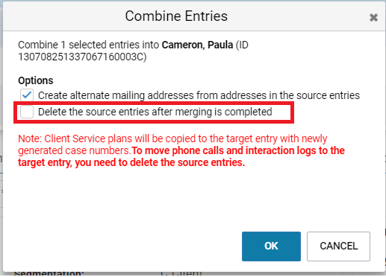Click the Options heading

tap(36, 80)
